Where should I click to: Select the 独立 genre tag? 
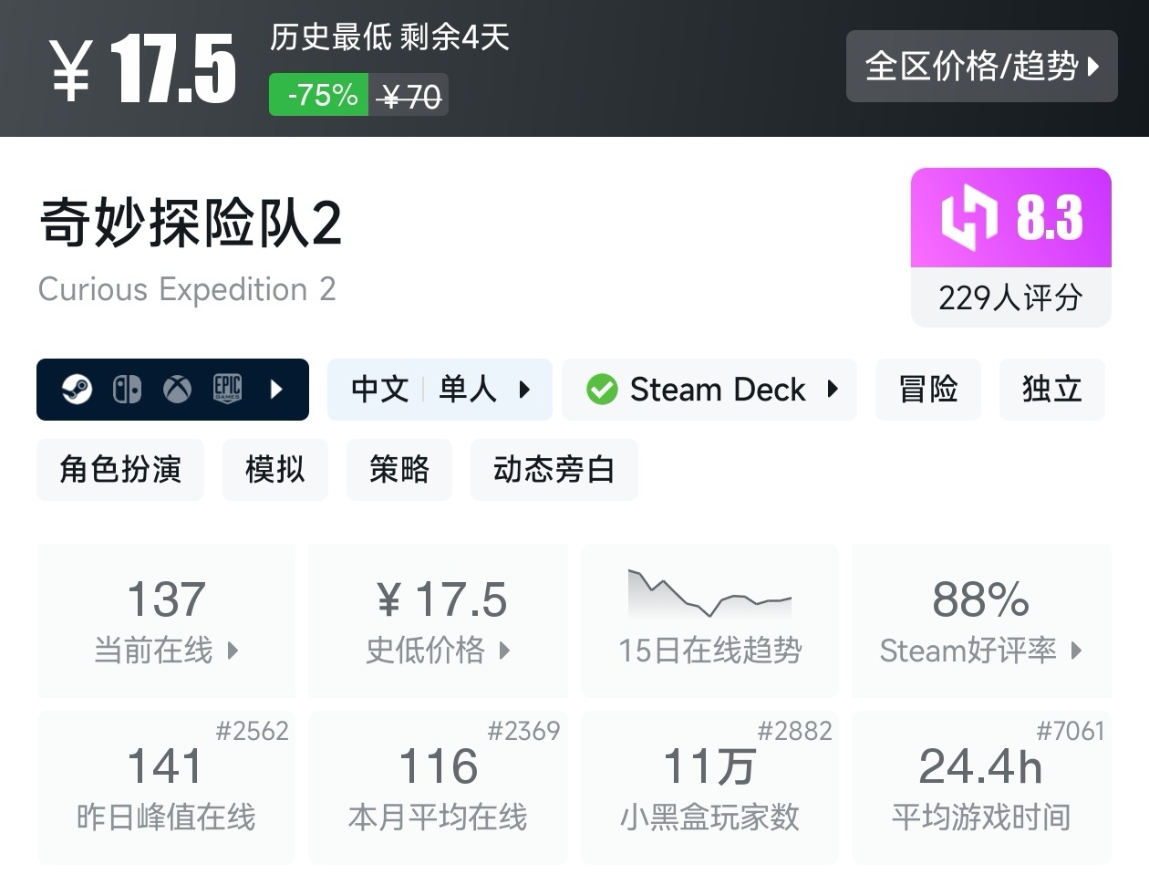[1051, 390]
